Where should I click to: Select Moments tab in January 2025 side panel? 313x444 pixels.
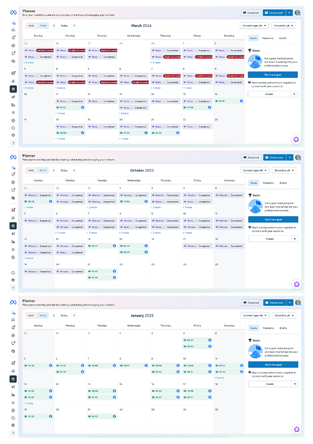click(268, 328)
